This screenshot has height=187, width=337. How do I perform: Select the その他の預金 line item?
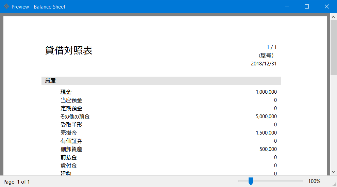(x=75, y=116)
